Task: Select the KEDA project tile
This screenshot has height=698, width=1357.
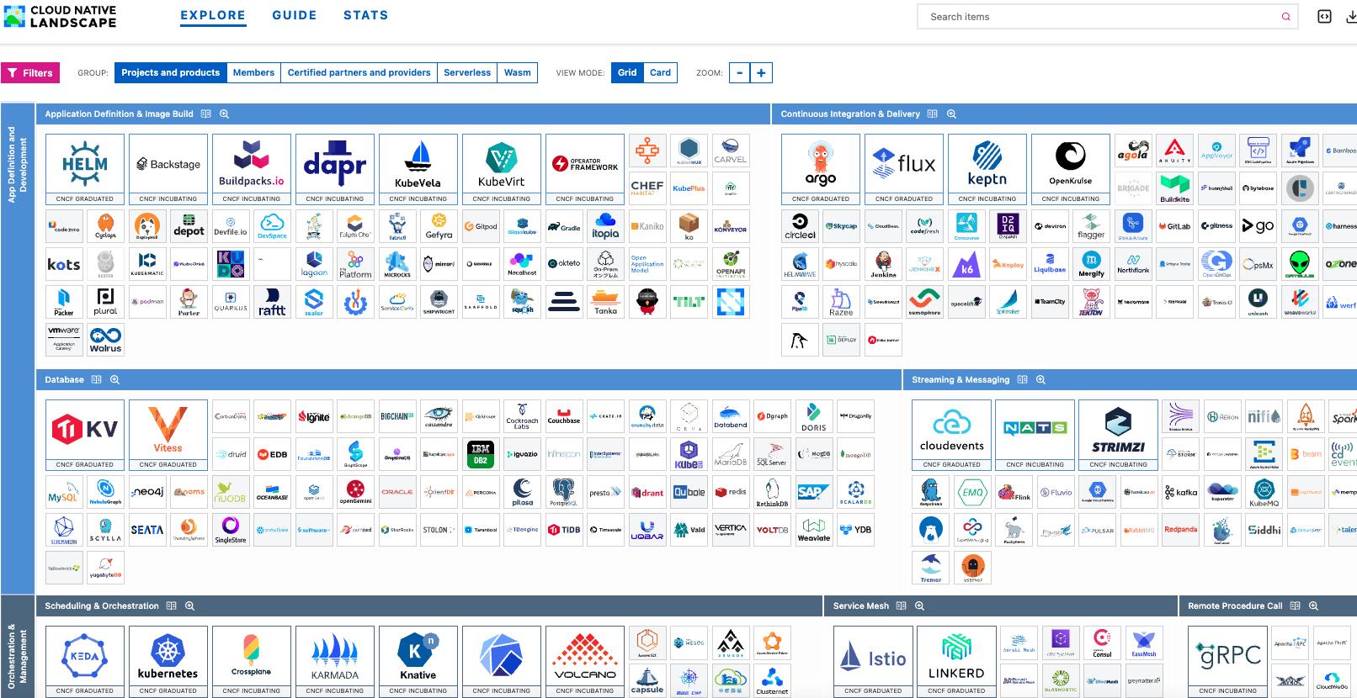Action: [x=84, y=661]
